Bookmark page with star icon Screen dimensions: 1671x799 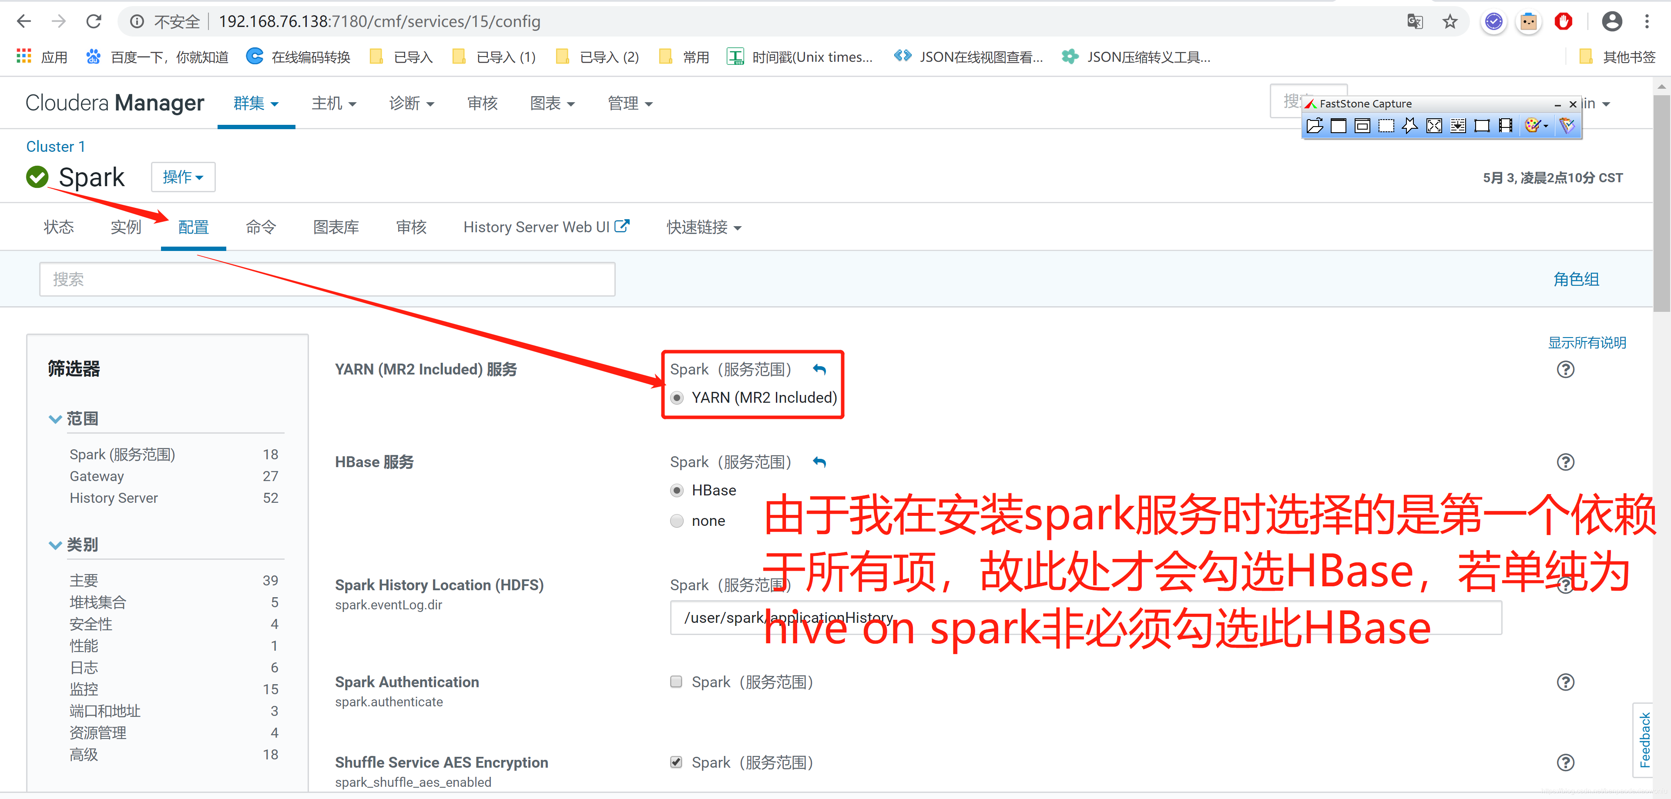point(1450,21)
